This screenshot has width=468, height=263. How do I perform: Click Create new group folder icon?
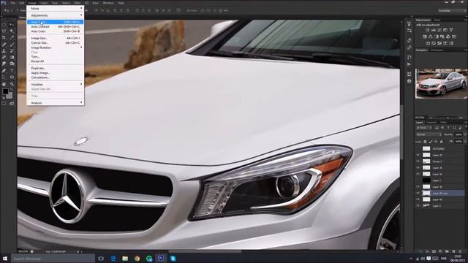(447, 251)
